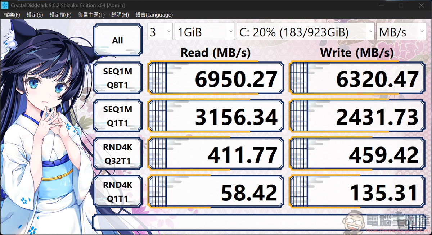Run the RND4K Q32T1 benchmark
Image resolution: width=432 pixels, height=235 pixels.
[118, 154]
